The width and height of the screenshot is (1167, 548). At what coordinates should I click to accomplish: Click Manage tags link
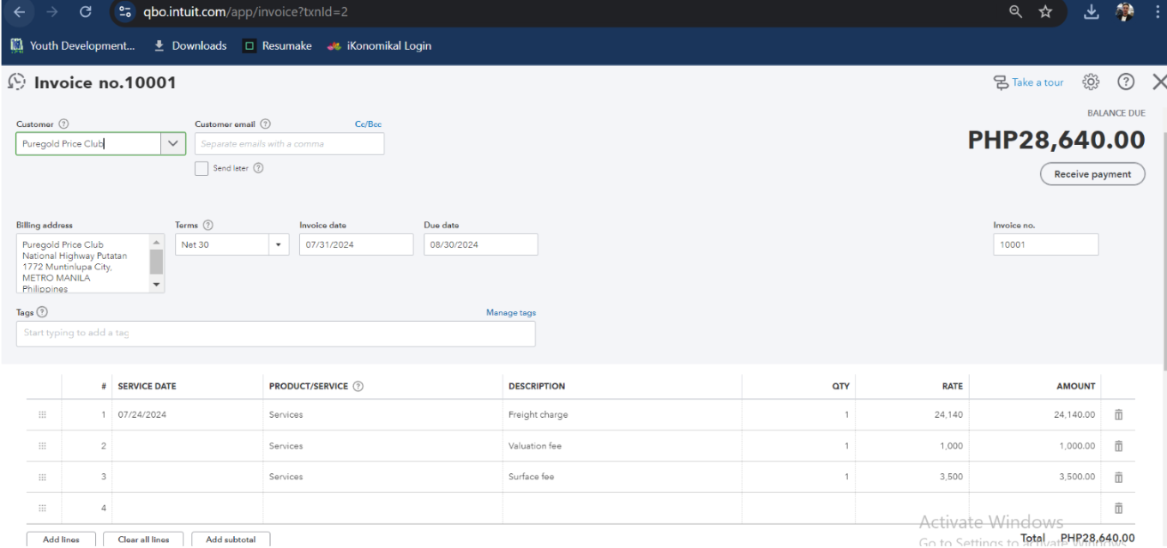click(511, 312)
